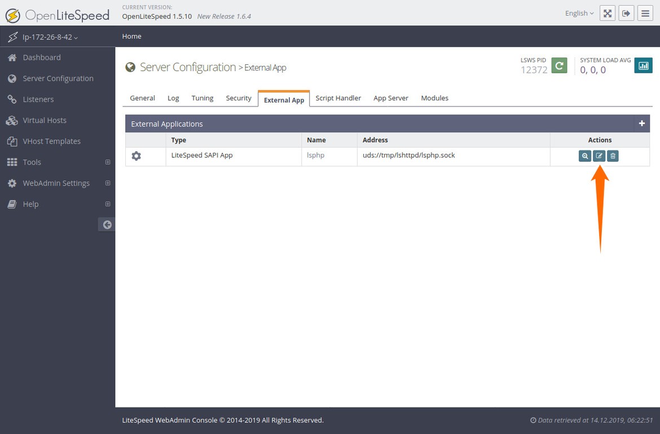Image resolution: width=660 pixels, height=434 pixels.
Task: Switch to the Security tab
Action: click(239, 98)
